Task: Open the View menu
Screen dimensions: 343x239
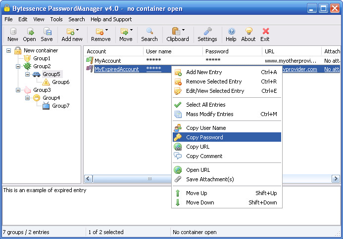Action: (39, 19)
